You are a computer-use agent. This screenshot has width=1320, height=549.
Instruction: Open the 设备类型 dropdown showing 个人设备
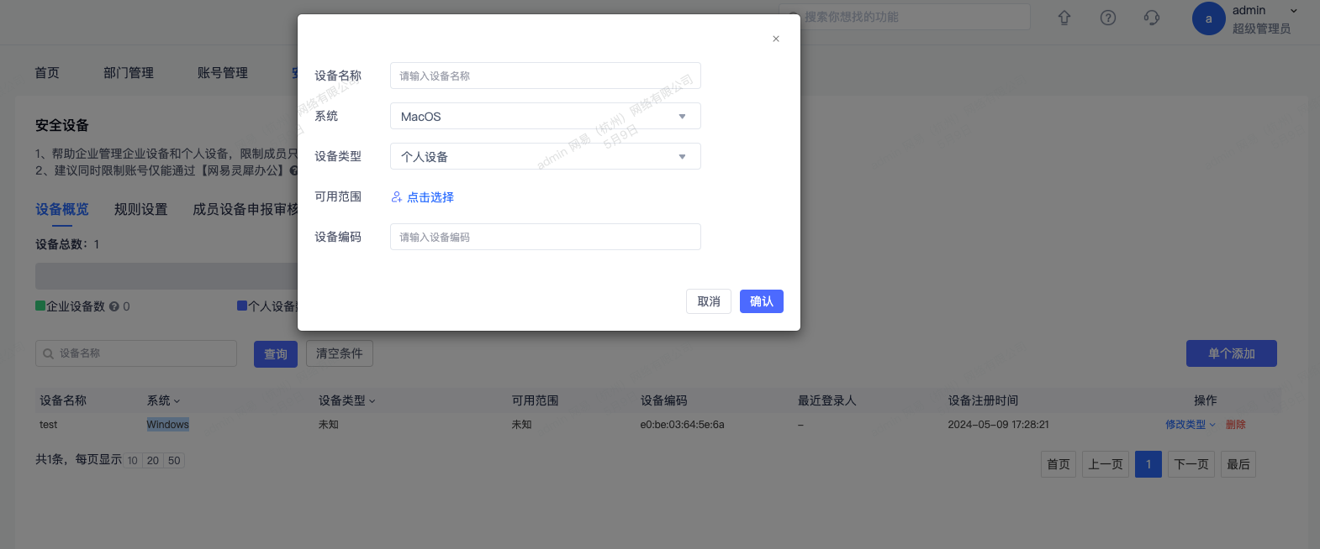(545, 157)
